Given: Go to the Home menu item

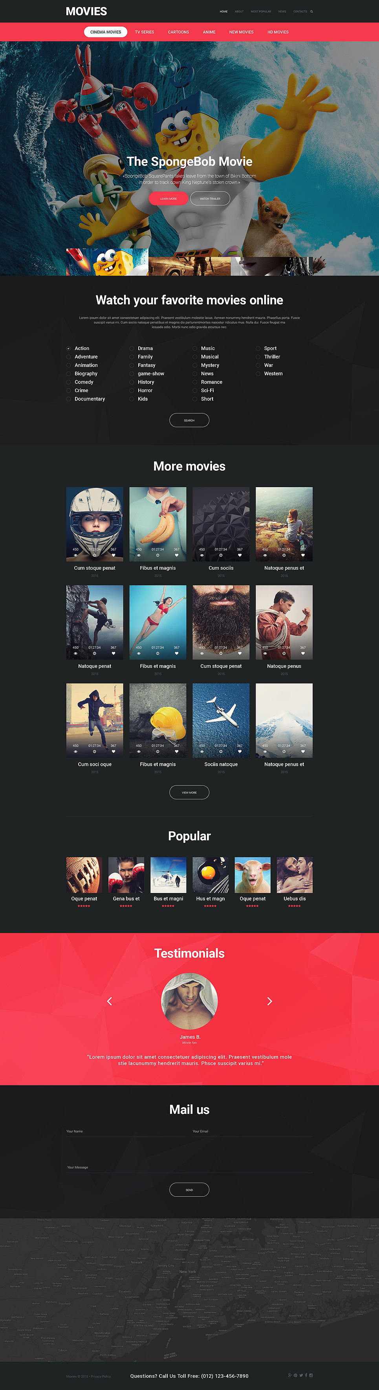Looking at the screenshot, I should [x=224, y=11].
